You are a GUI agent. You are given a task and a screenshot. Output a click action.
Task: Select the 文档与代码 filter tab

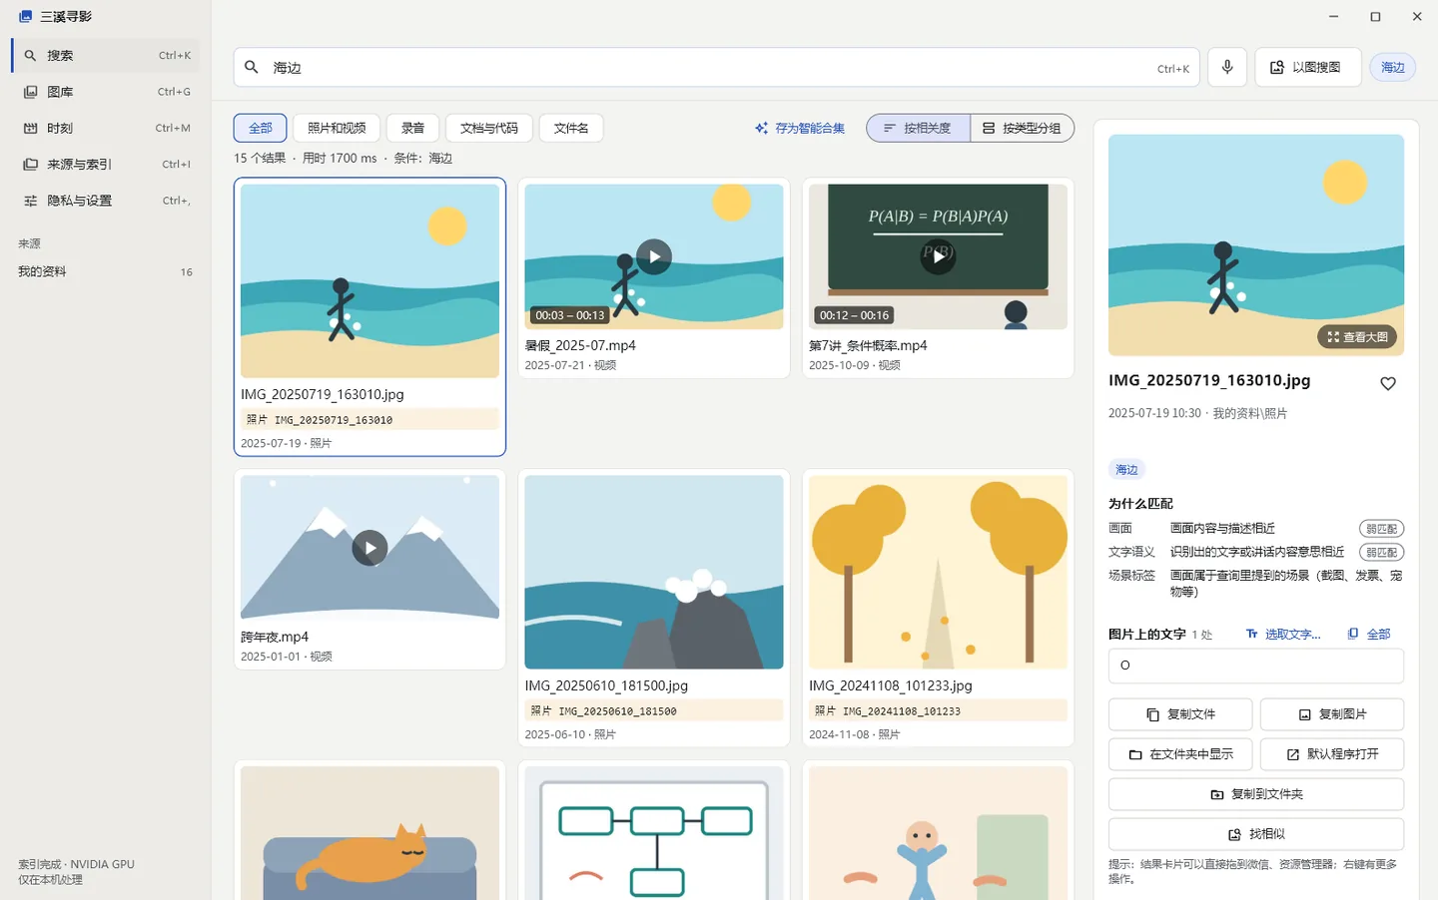(x=489, y=128)
